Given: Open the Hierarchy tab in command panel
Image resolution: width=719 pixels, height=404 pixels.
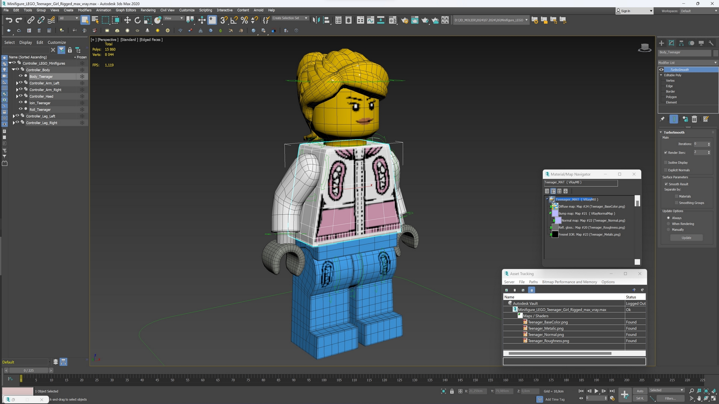Looking at the screenshot, I should [681, 43].
